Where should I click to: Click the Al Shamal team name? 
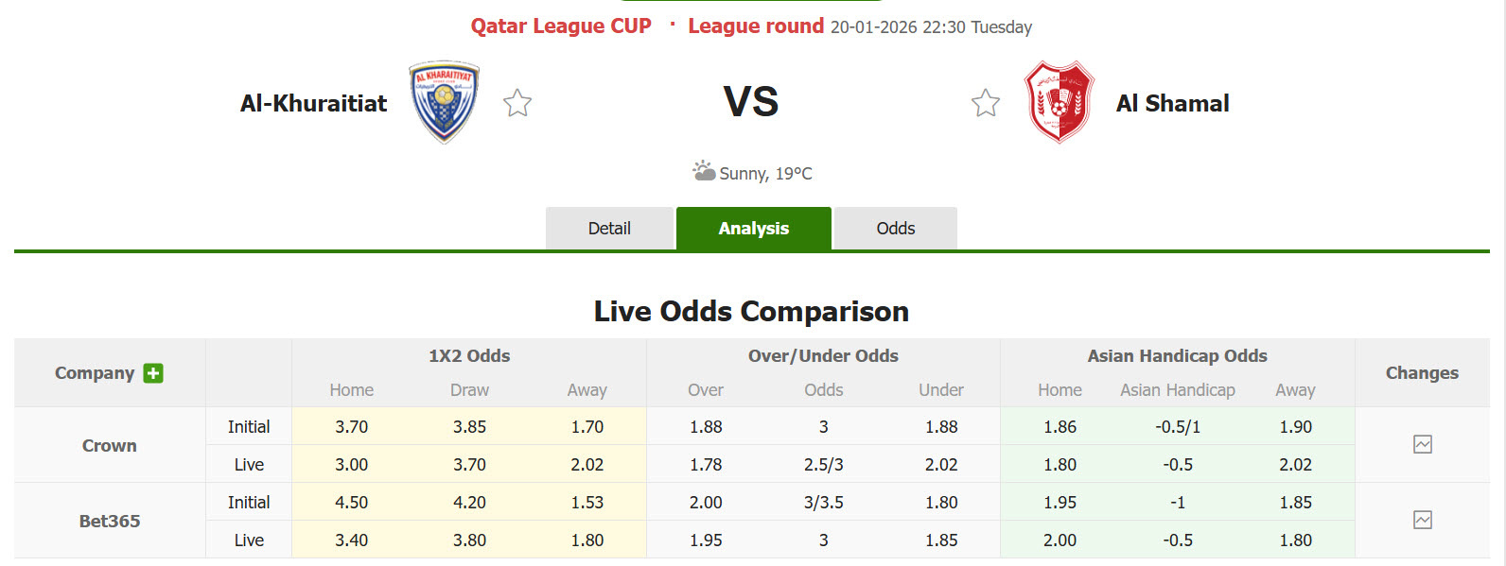(1172, 102)
